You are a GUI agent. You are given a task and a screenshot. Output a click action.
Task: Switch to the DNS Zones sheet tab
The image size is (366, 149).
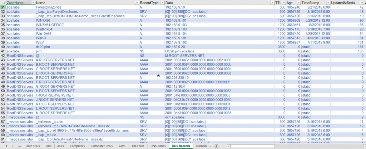(158, 146)
